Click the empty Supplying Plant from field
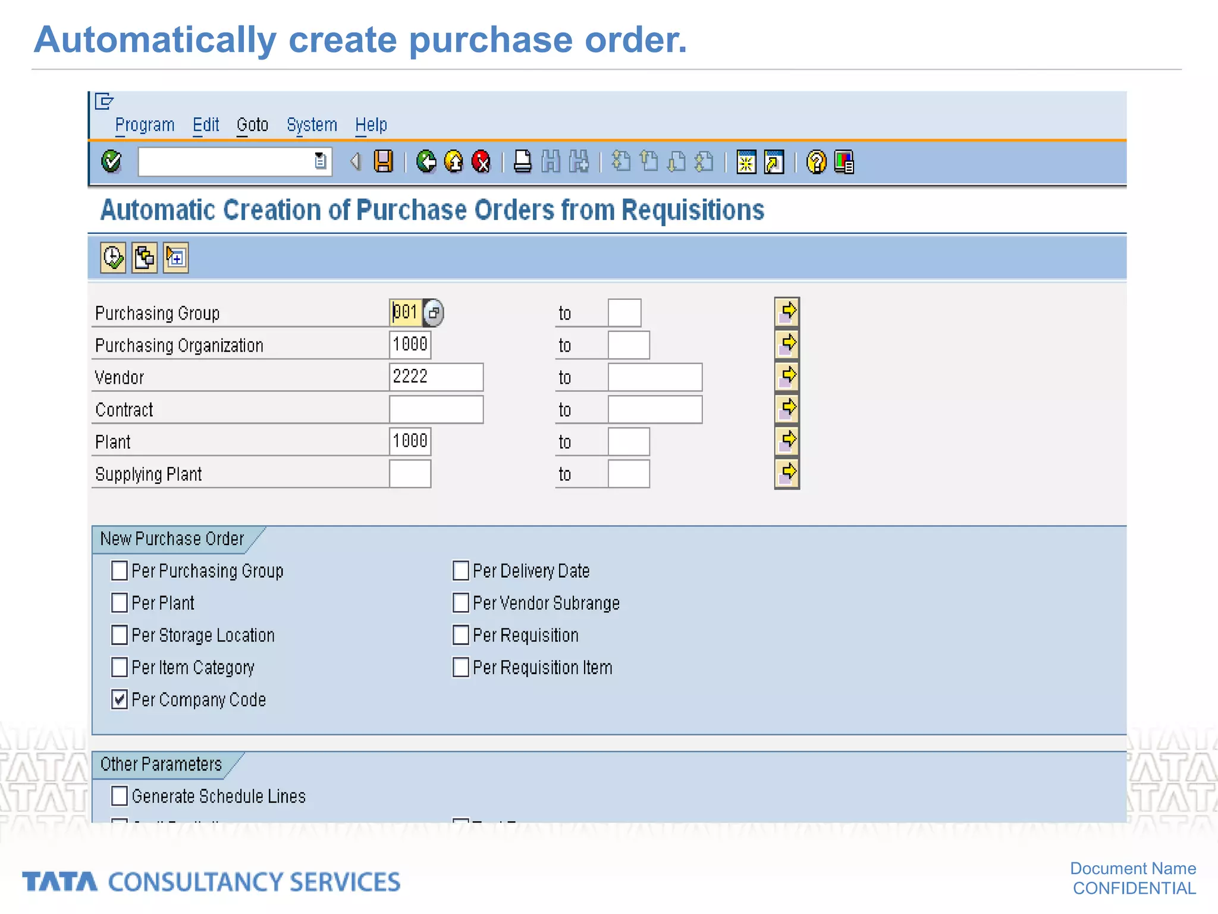This screenshot has width=1218, height=914. tap(410, 474)
